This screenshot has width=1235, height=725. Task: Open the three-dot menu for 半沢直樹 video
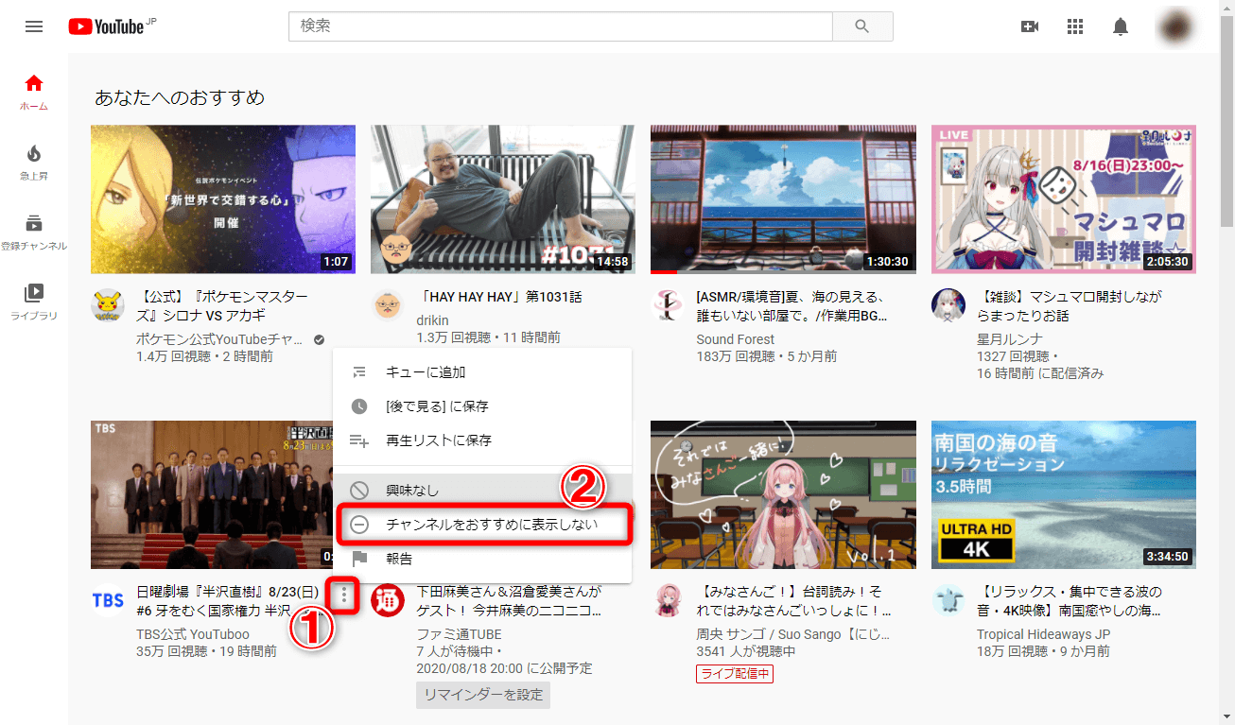pyautogui.click(x=345, y=596)
